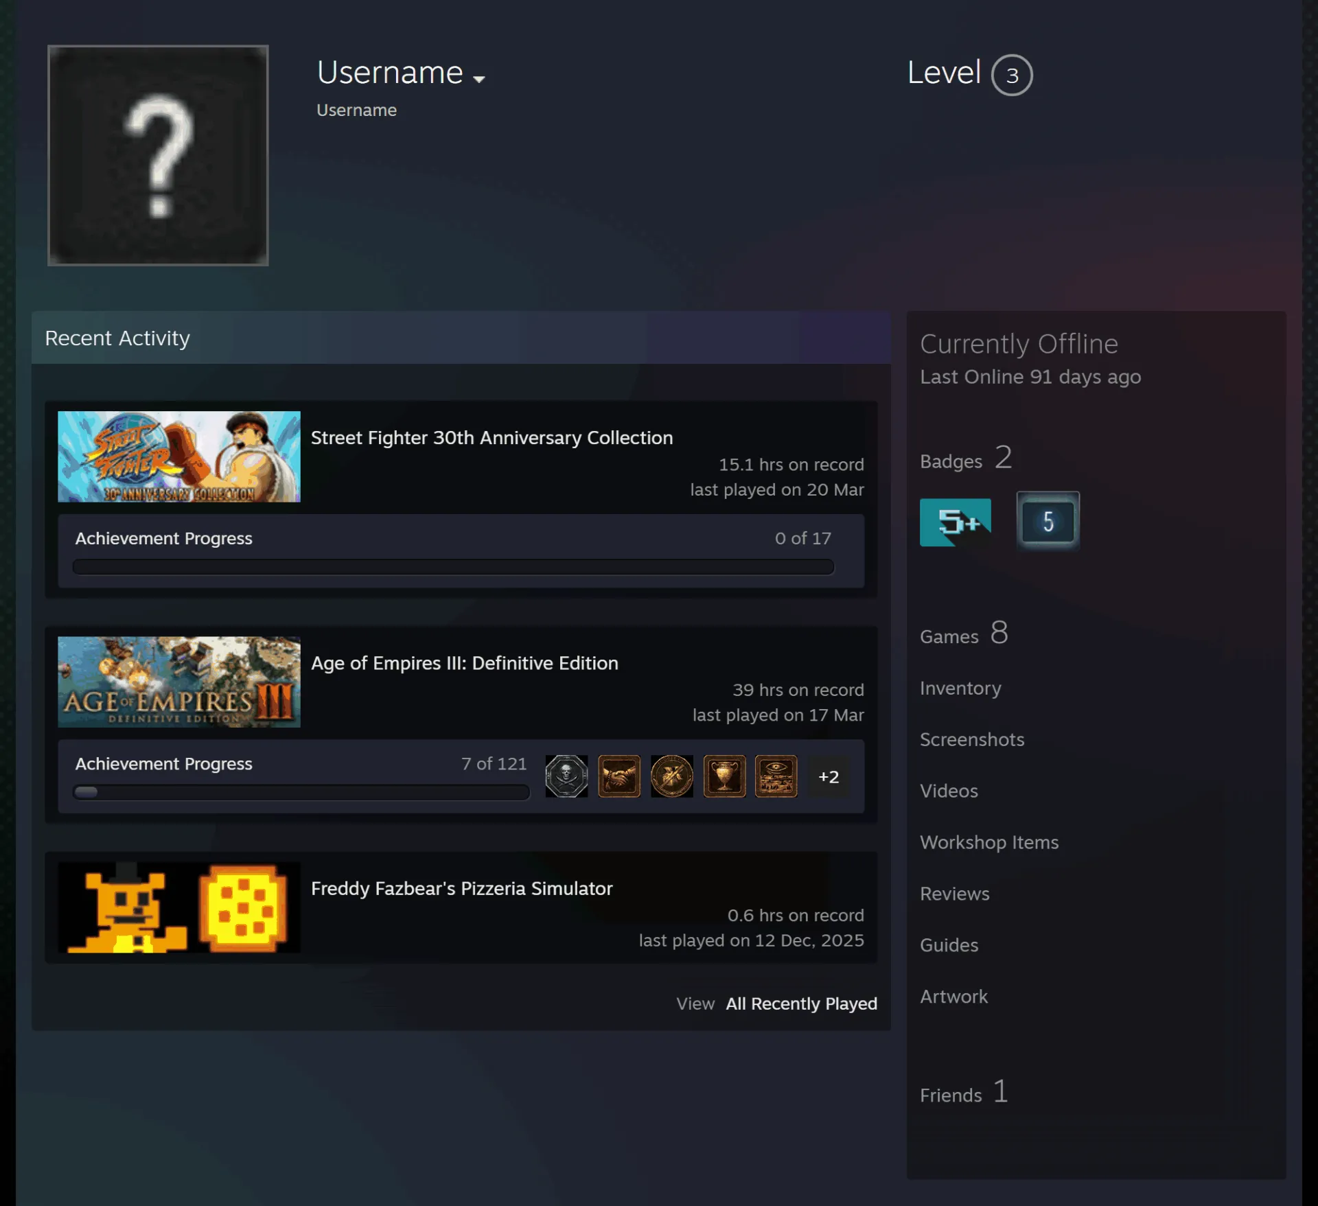Open Street Fighter 30th Anniversary game banner
Viewport: 1318px width, 1206px height.
[179, 456]
